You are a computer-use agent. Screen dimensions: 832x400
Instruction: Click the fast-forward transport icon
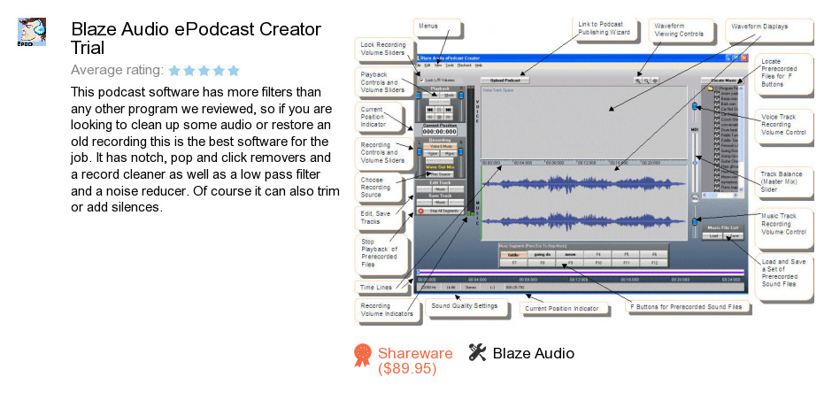tap(449, 117)
